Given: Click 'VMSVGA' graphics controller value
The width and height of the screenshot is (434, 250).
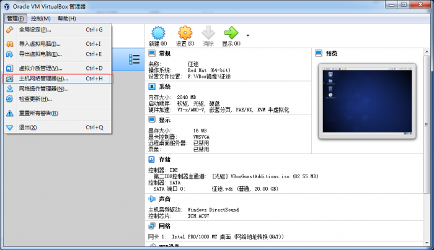Looking at the screenshot, I should 201,137.
